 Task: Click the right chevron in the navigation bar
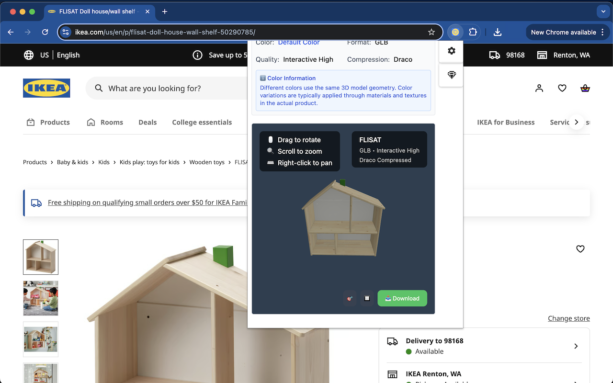pos(577,122)
